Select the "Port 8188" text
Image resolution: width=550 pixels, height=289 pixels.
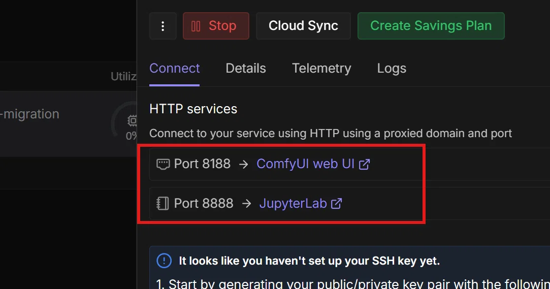(202, 164)
